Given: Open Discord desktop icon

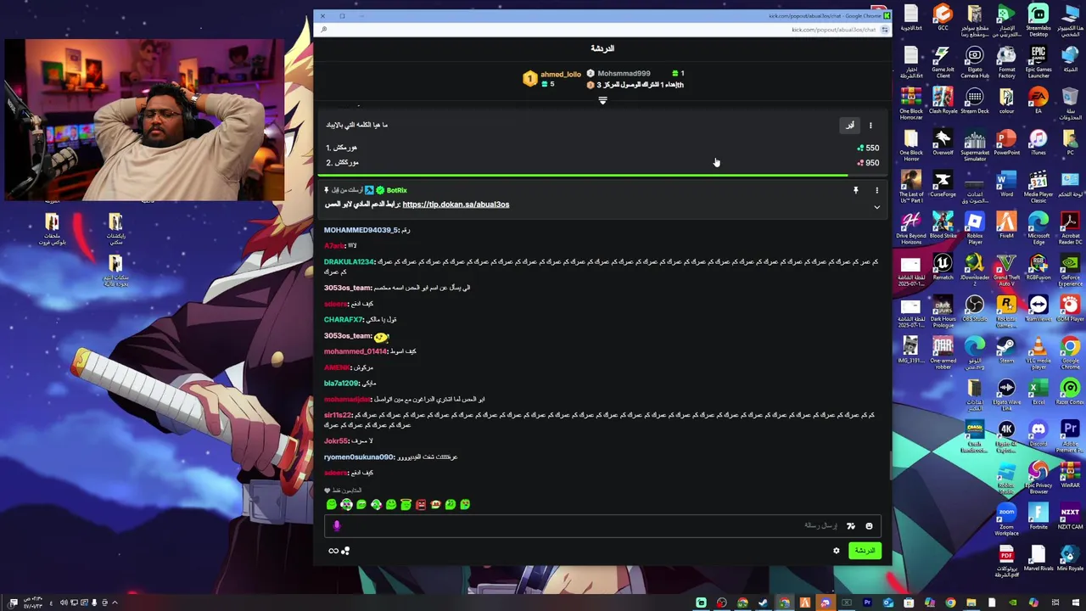Looking at the screenshot, I should point(1038,434).
